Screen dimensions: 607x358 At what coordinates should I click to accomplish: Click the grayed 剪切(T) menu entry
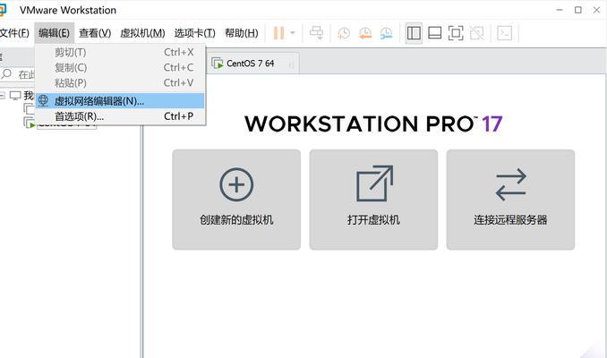tap(120, 52)
